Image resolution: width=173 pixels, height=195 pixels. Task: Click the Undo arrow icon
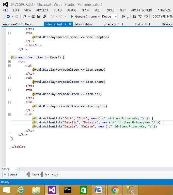click(52, 17)
